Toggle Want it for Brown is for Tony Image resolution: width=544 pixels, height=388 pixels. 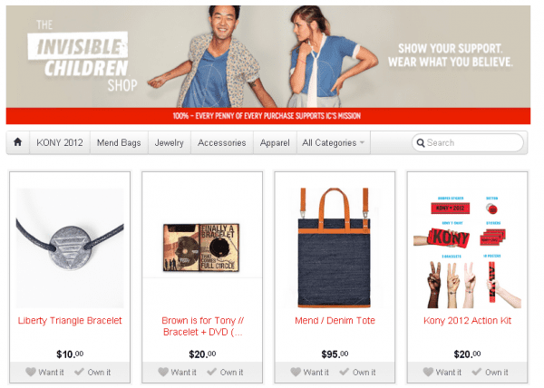pyautogui.click(x=177, y=372)
